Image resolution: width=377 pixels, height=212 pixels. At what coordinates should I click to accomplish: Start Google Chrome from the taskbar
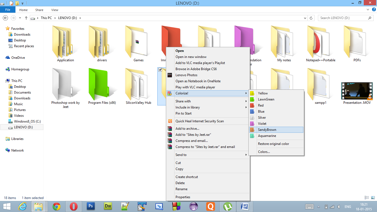57,206
